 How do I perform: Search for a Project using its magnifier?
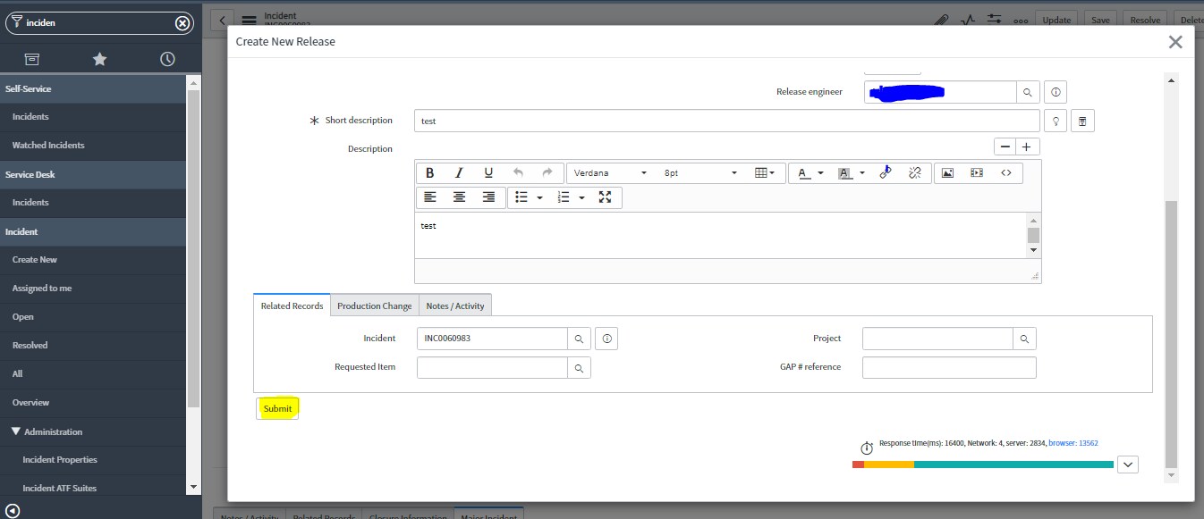coord(1024,338)
